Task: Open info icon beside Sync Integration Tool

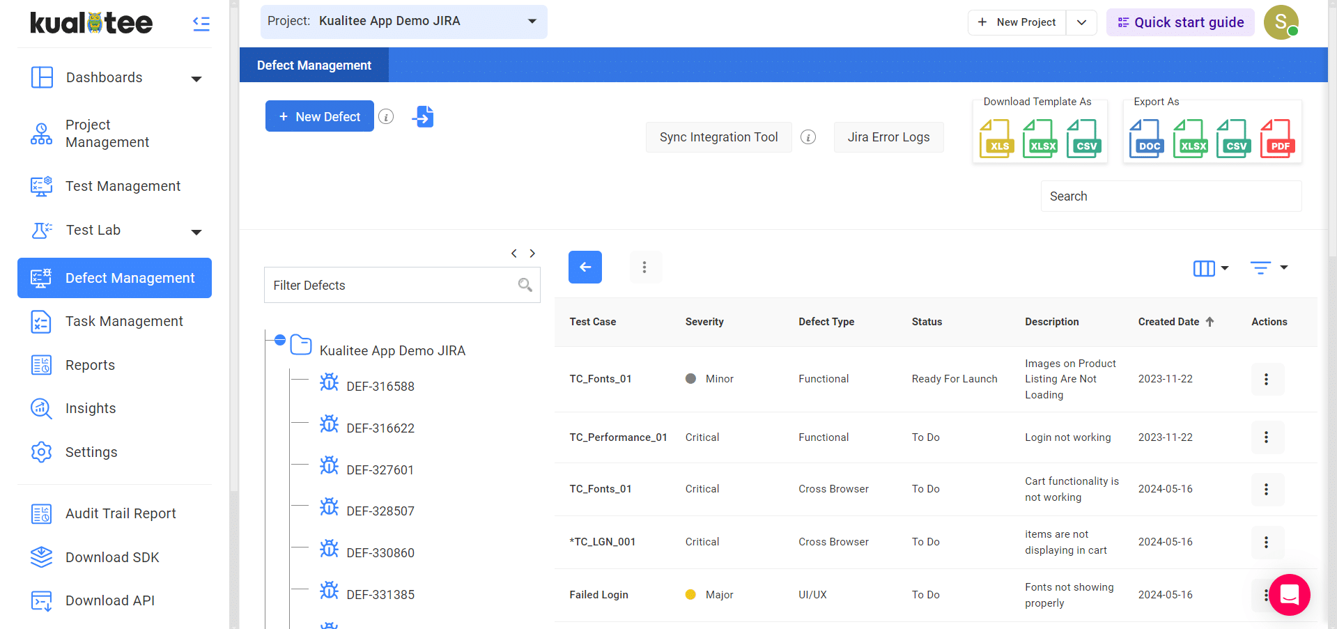Action: coord(808,137)
